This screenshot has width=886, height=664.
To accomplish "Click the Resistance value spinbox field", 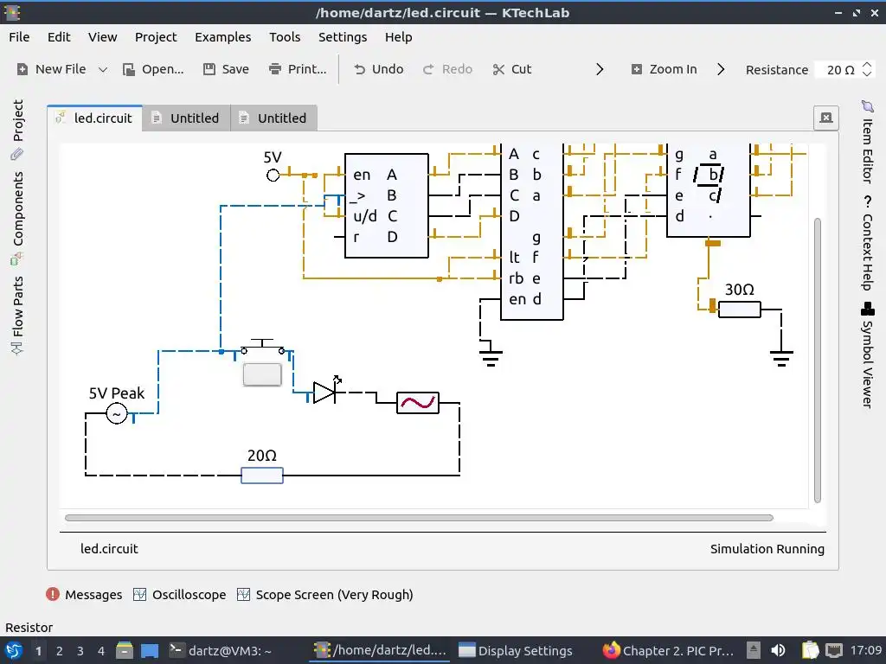I will 840,69.
